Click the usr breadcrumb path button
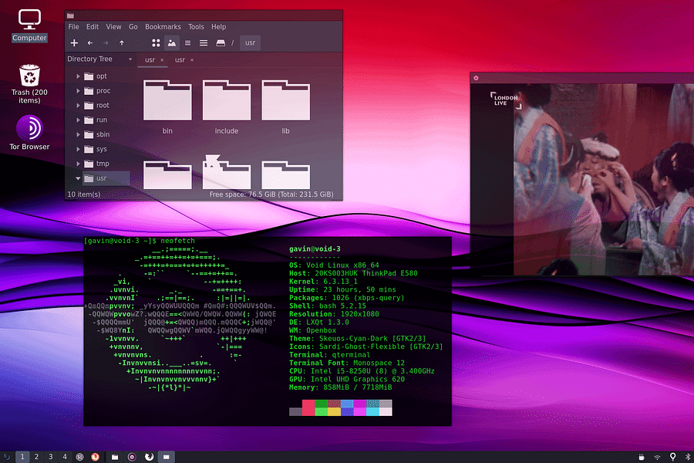The width and height of the screenshot is (694, 463). coord(249,43)
